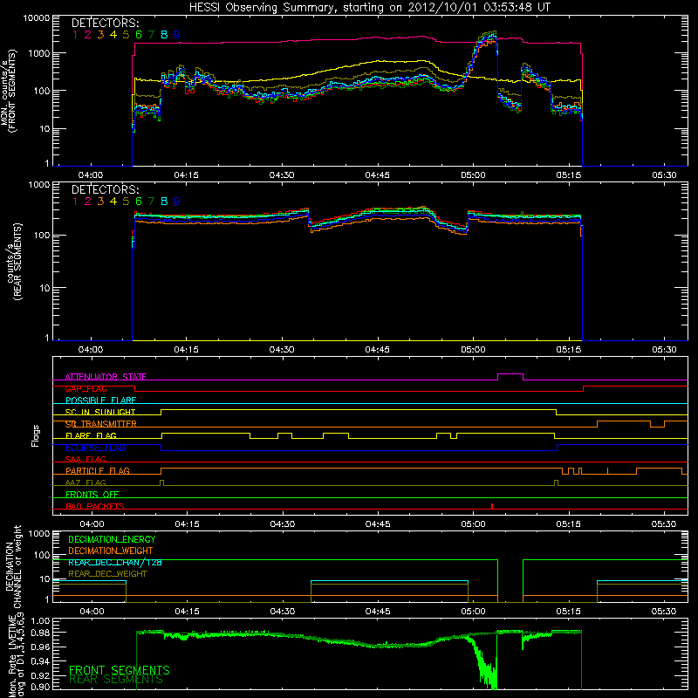This screenshot has width=698, height=698.
Task: Select detector 5 in the front segments legend
Action: coord(126,35)
